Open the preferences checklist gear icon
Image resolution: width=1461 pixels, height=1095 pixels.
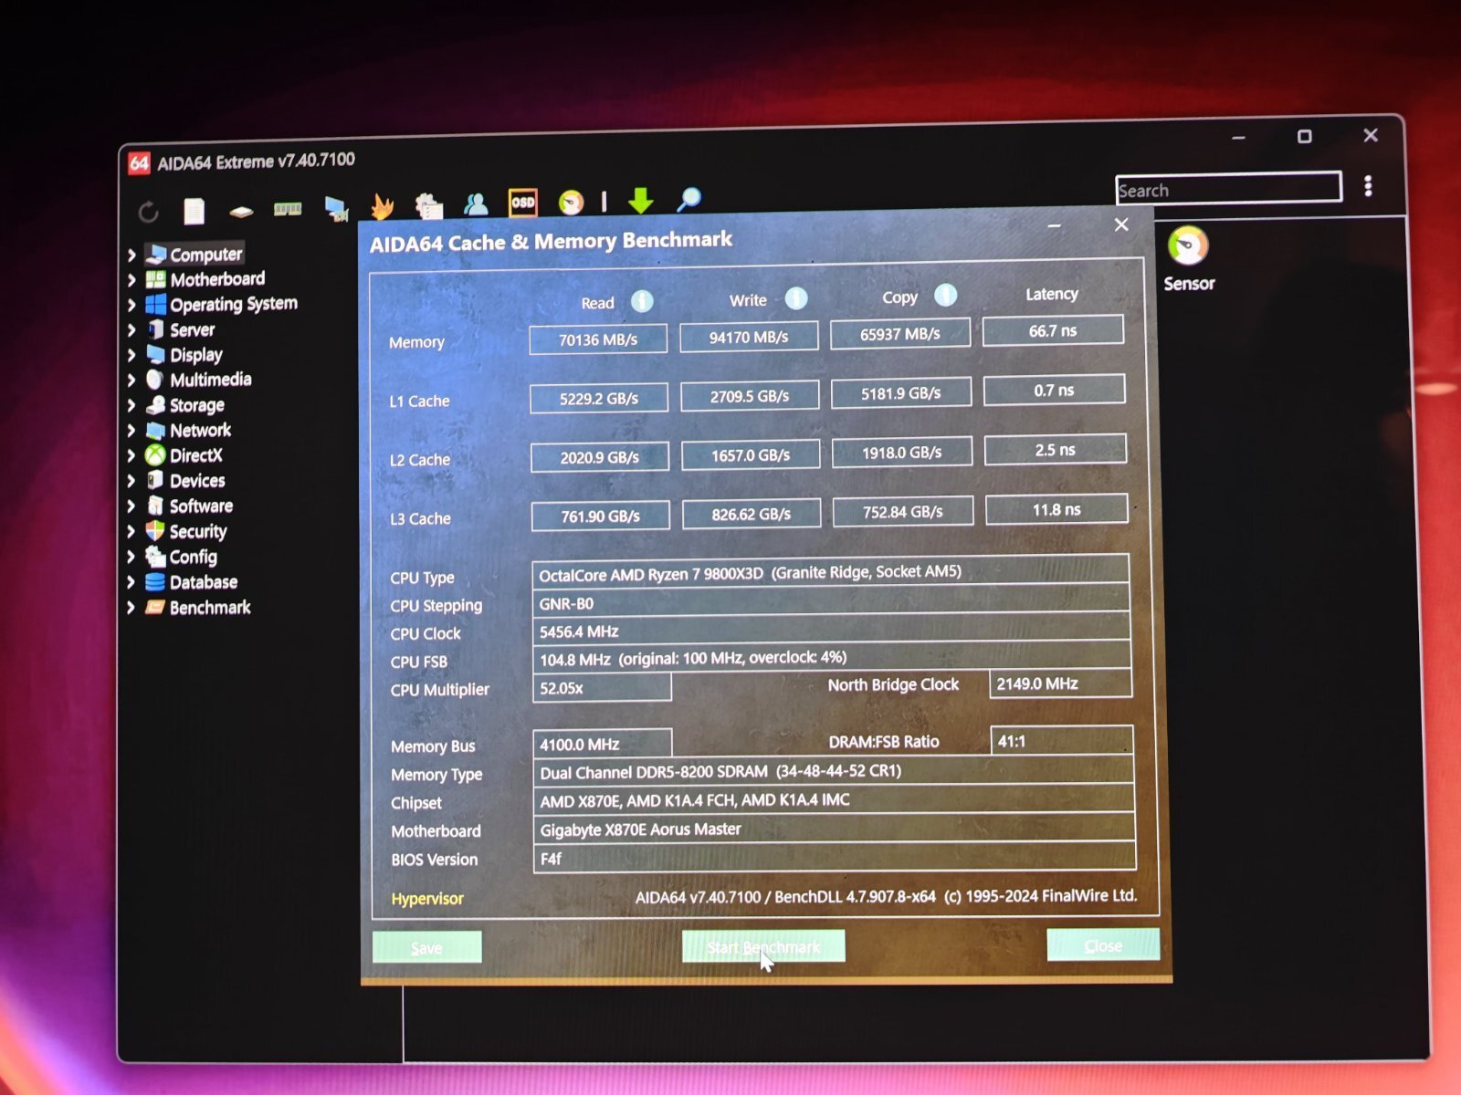pyautogui.click(x=428, y=206)
